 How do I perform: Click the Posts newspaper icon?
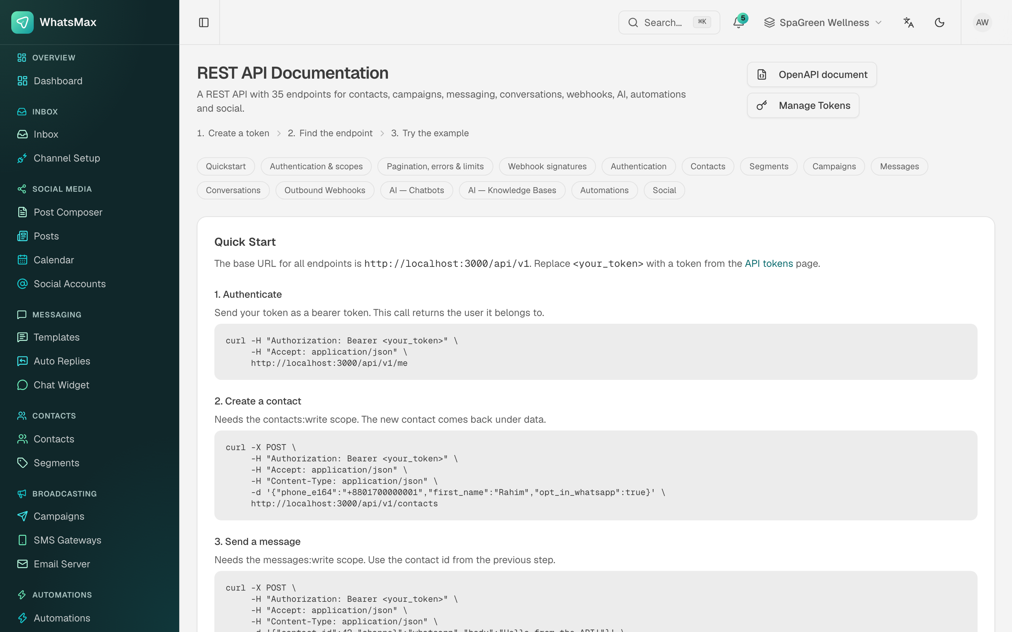coord(22,236)
